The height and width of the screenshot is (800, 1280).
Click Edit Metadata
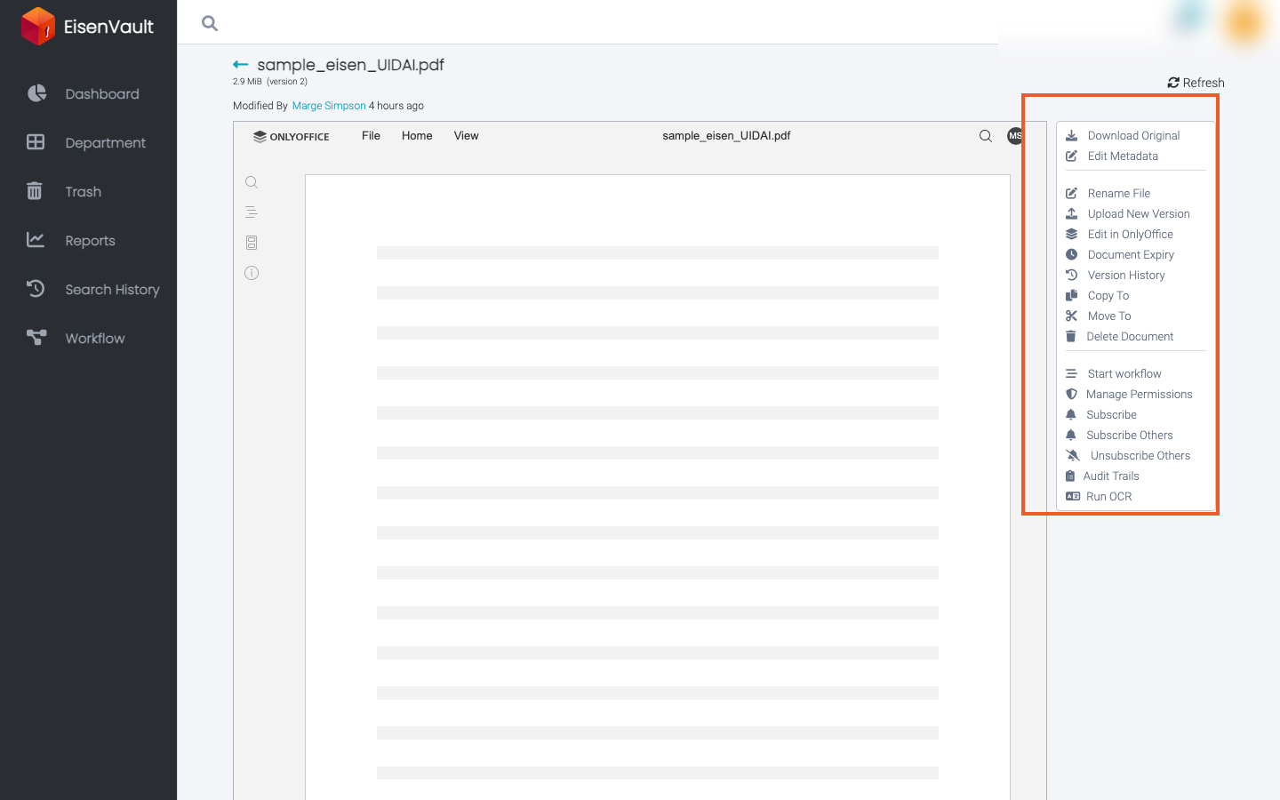tap(1112, 156)
